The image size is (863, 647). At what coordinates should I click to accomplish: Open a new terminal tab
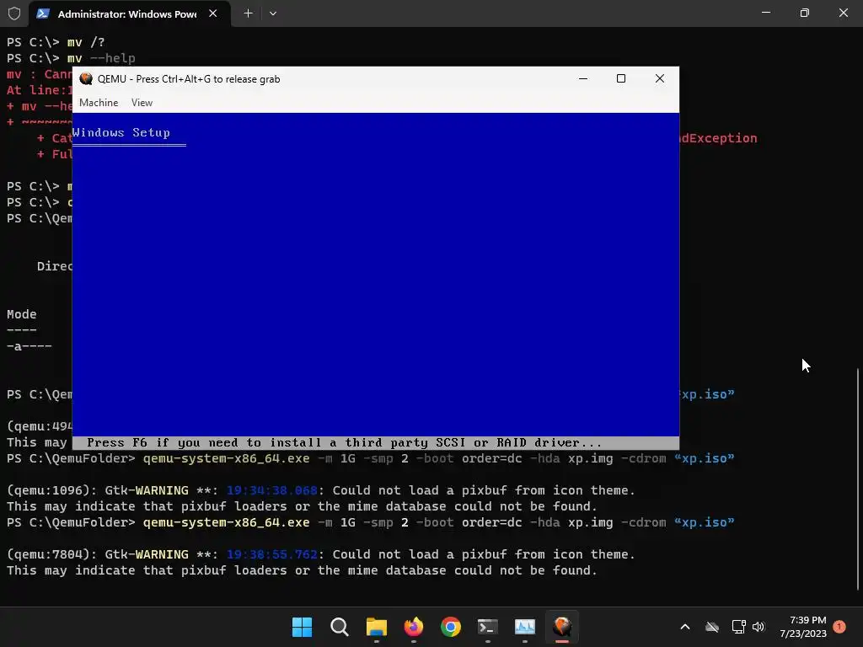coord(249,13)
